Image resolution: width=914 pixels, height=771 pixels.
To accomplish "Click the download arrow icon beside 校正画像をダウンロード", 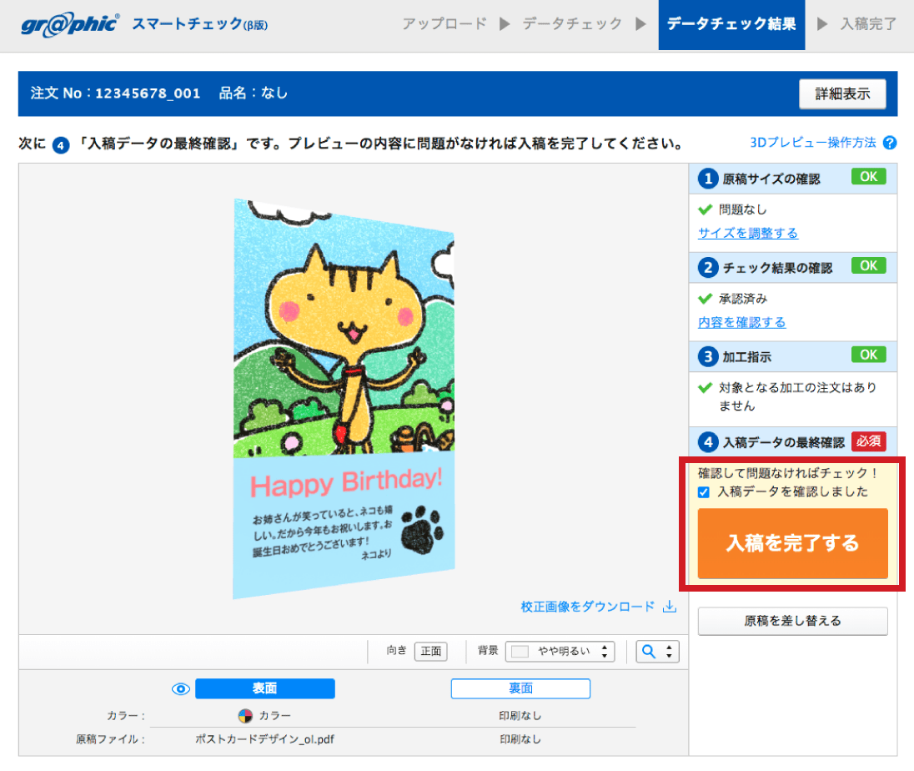I will [669, 607].
